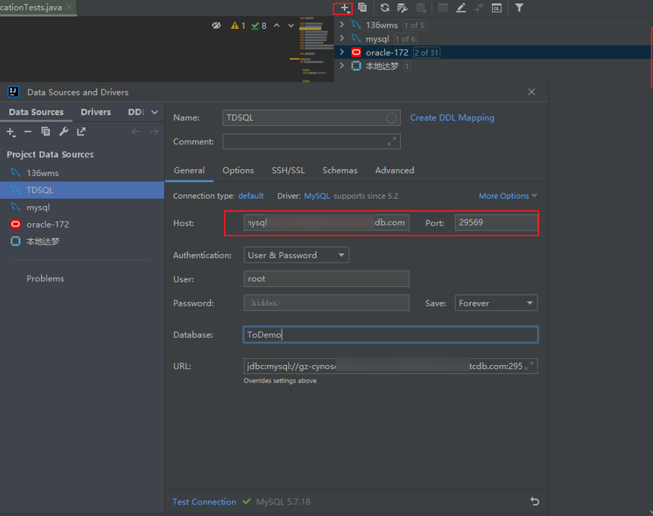This screenshot has width=653, height=516.
Task: Switch to the SSH/SSL tab
Action: (x=288, y=171)
